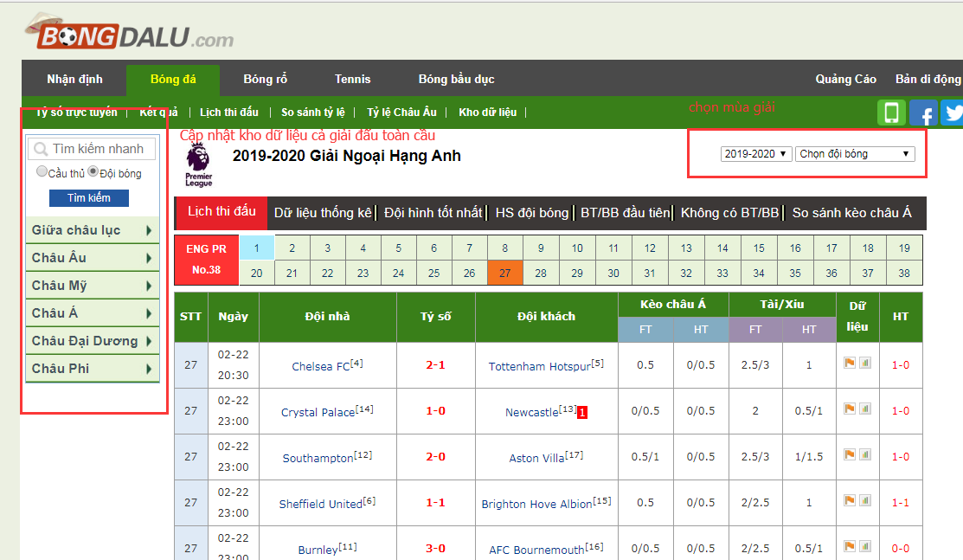Open the chart icon in Burnley row

pyautogui.click(x=864, y=546)
